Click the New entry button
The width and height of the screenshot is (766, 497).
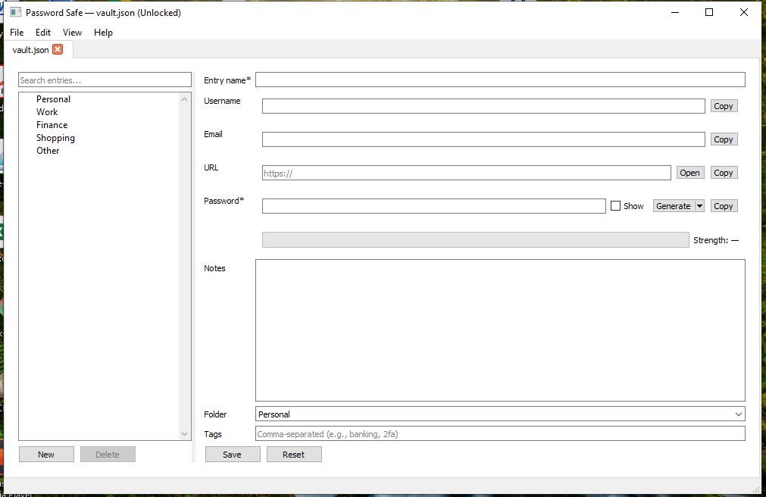tap(46, 454)
